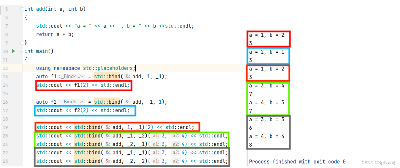Click output line 'a = 4, b = 4'

[x=267, y=136]
